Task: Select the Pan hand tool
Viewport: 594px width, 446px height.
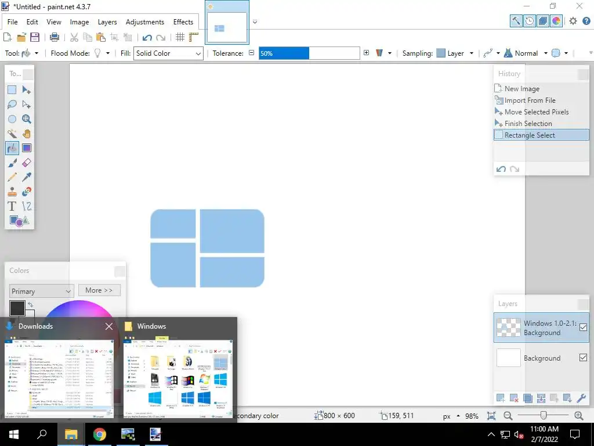Action: (x=26, y=134)
